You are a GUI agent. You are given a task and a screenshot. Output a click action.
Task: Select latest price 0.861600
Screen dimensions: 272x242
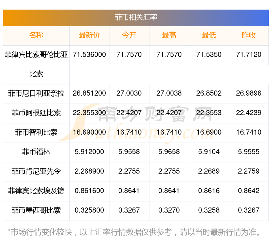pos(89,191)
